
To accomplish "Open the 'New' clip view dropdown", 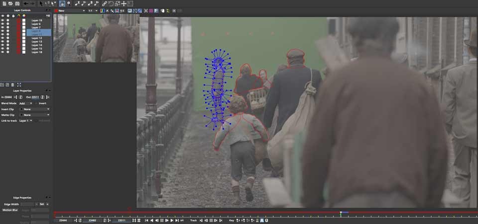I will click(70, 10).
